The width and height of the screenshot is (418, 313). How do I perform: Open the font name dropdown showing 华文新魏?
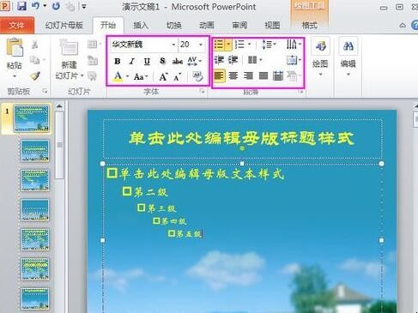coord(173,45)
